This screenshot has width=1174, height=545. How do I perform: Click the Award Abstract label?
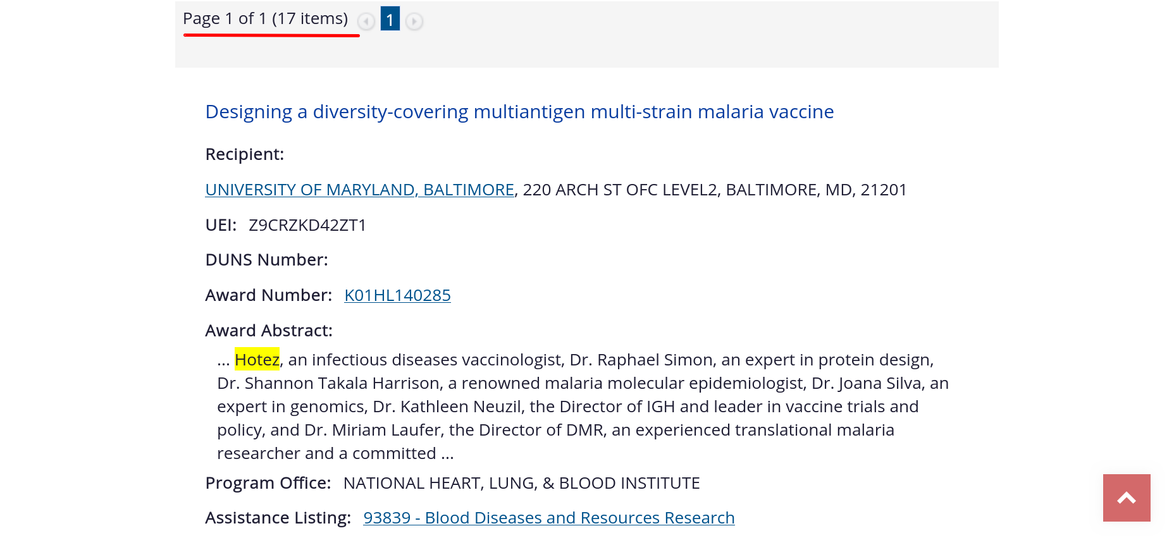point(269,331)
